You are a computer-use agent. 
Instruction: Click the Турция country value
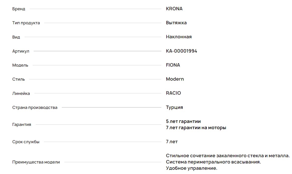[x=174, y=107]
